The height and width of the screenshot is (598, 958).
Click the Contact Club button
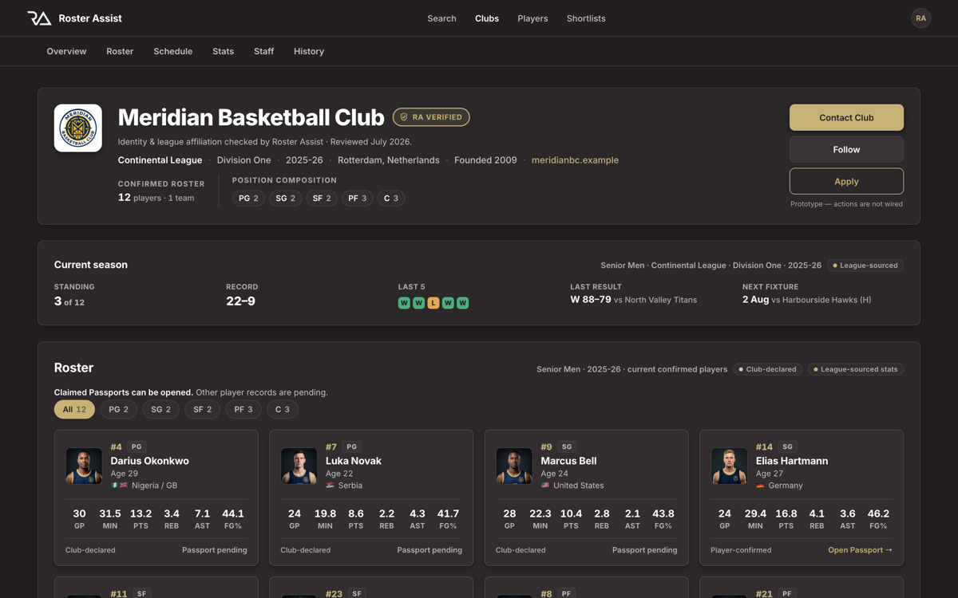846,117
